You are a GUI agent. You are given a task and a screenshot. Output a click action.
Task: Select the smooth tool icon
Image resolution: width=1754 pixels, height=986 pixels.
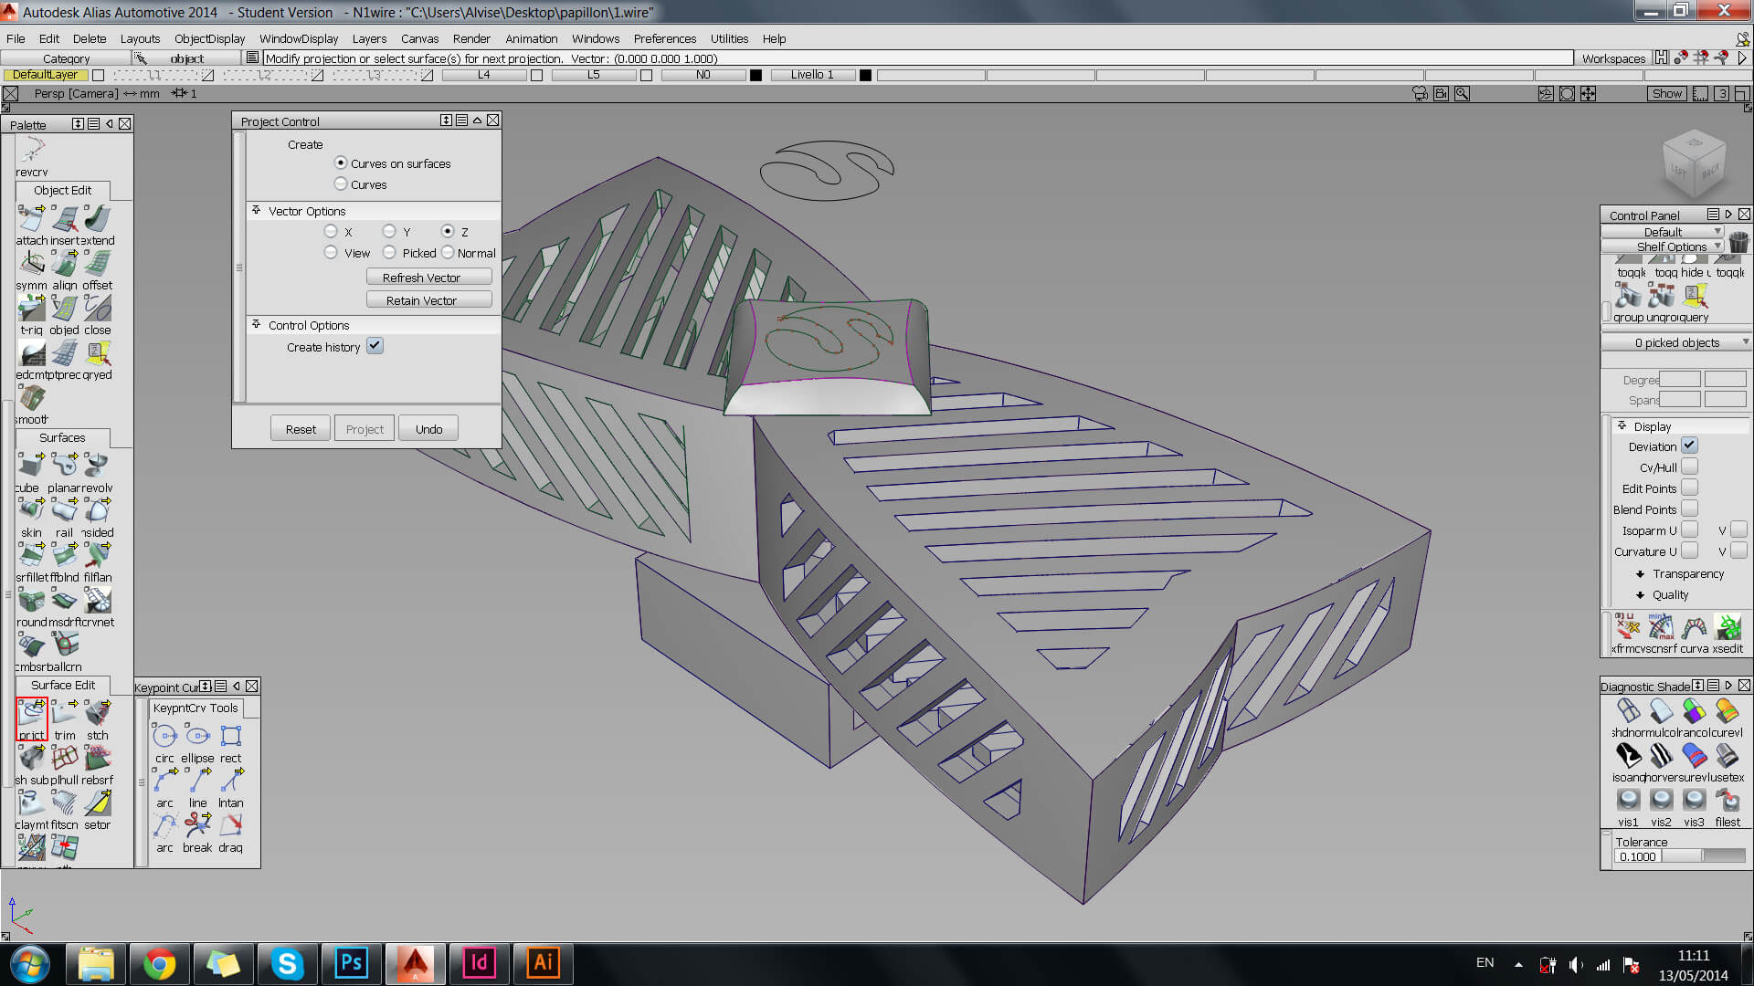click(32, 398)
